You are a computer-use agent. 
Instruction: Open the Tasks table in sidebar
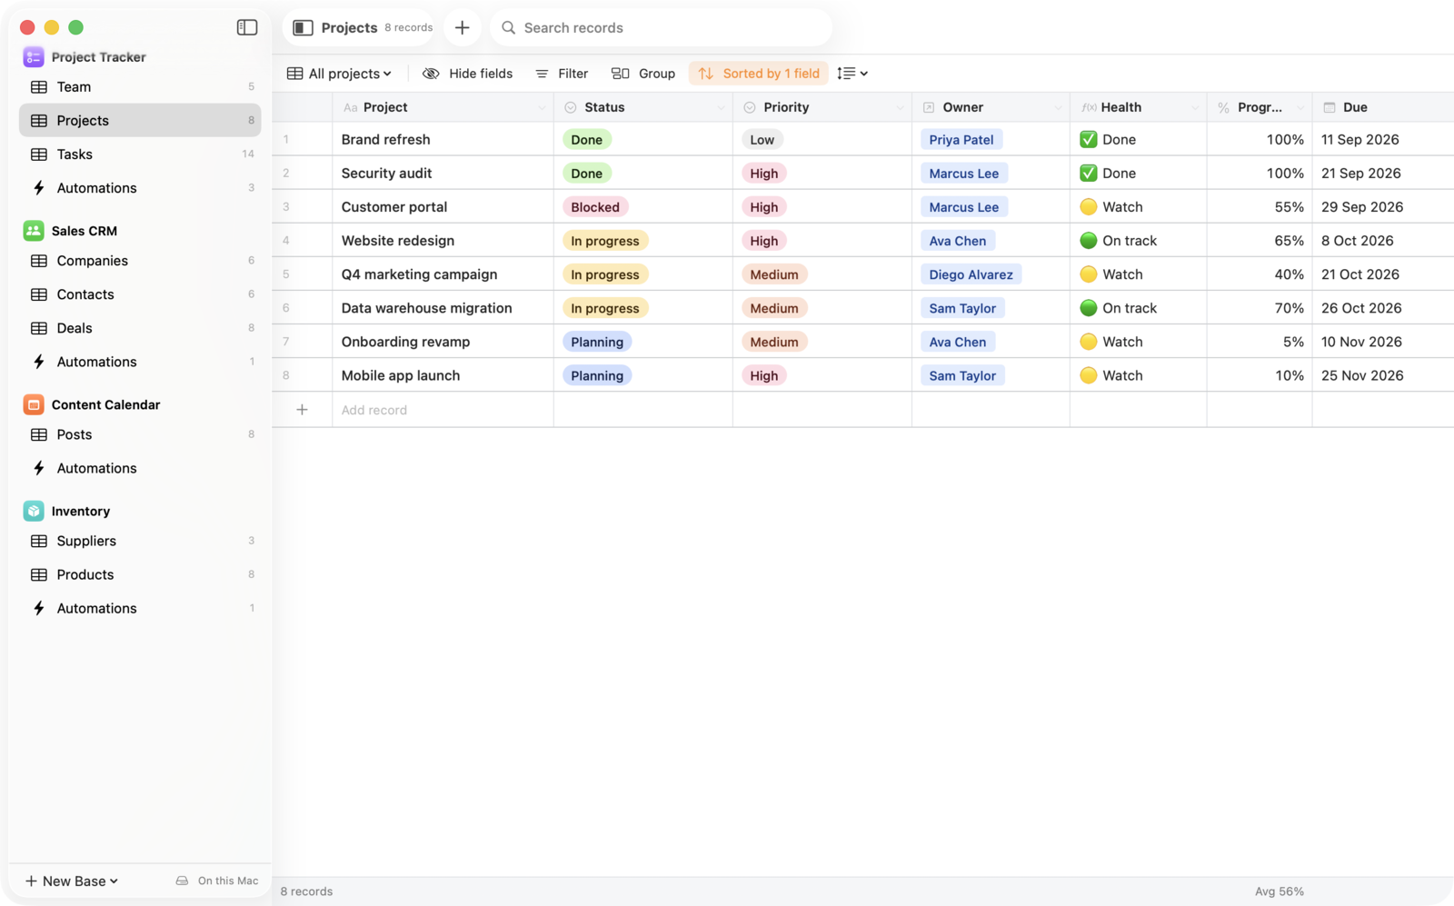tap(140, 154)
